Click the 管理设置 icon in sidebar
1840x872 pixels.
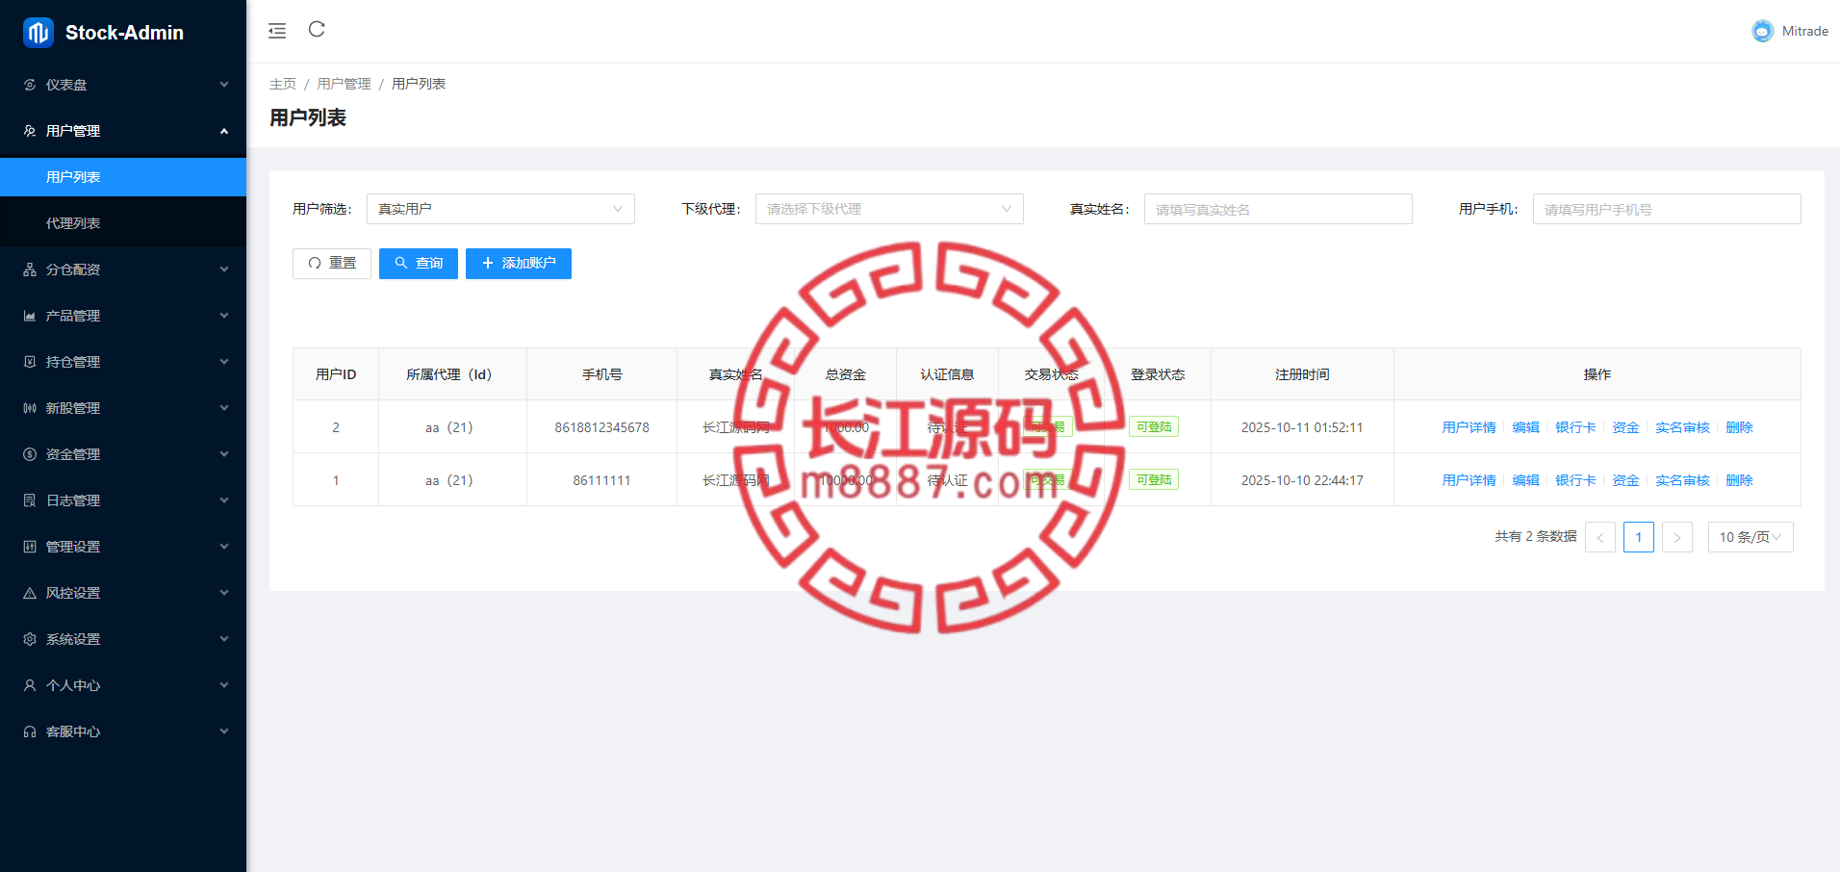tap(30, 547)
